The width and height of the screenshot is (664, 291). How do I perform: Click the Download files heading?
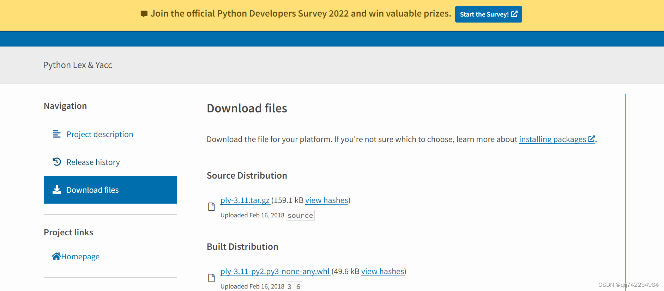pyautogui.click(x=247, y=108)
